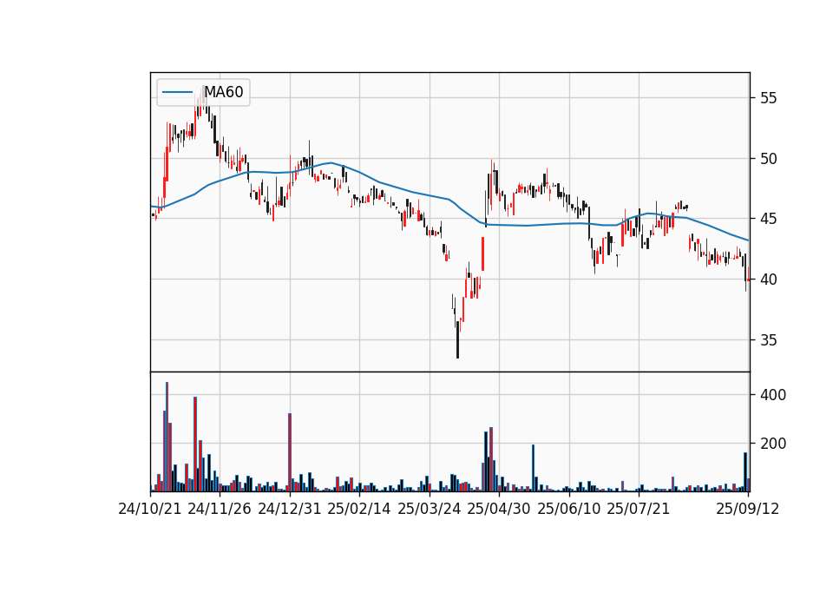Click the MA60 legend label
The width and height of the screenshot is (833, 599).
224,93
